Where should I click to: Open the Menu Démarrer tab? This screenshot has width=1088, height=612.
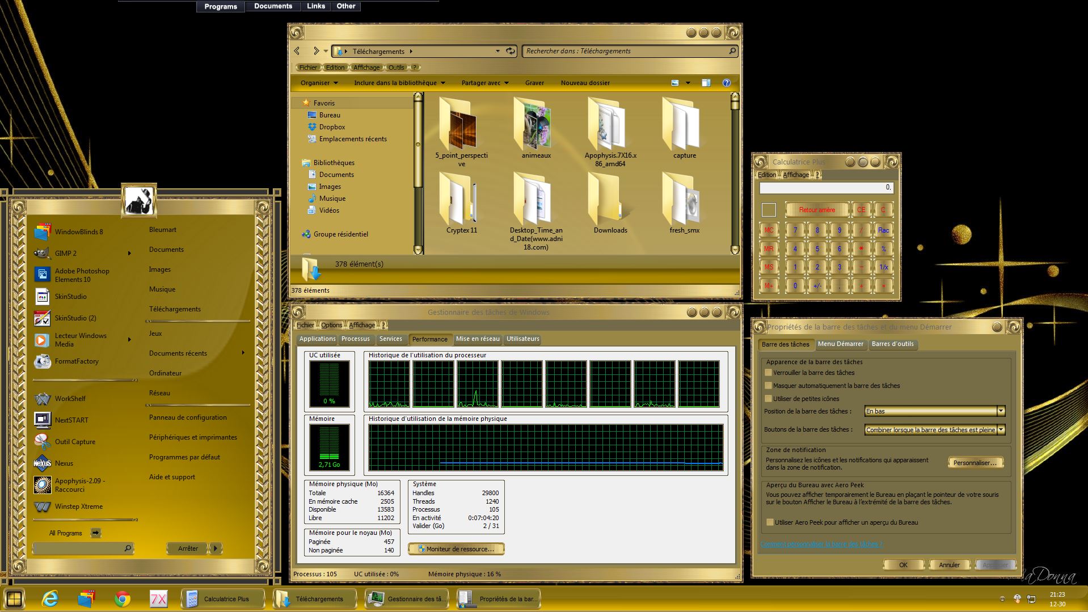pos(840,344)
